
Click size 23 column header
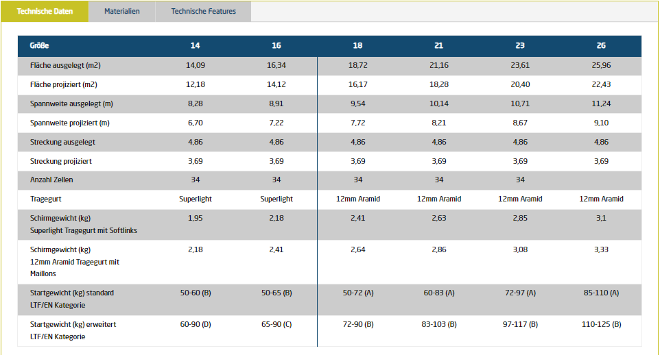[x=520, y=46]
